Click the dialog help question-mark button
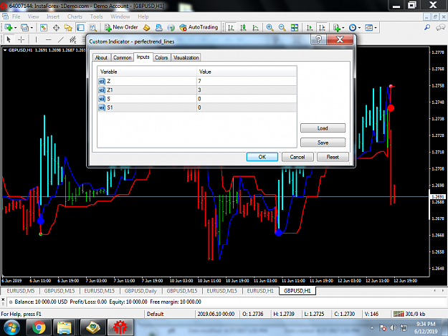Screen dimensions: 448x336 click(x=318, y=39)
